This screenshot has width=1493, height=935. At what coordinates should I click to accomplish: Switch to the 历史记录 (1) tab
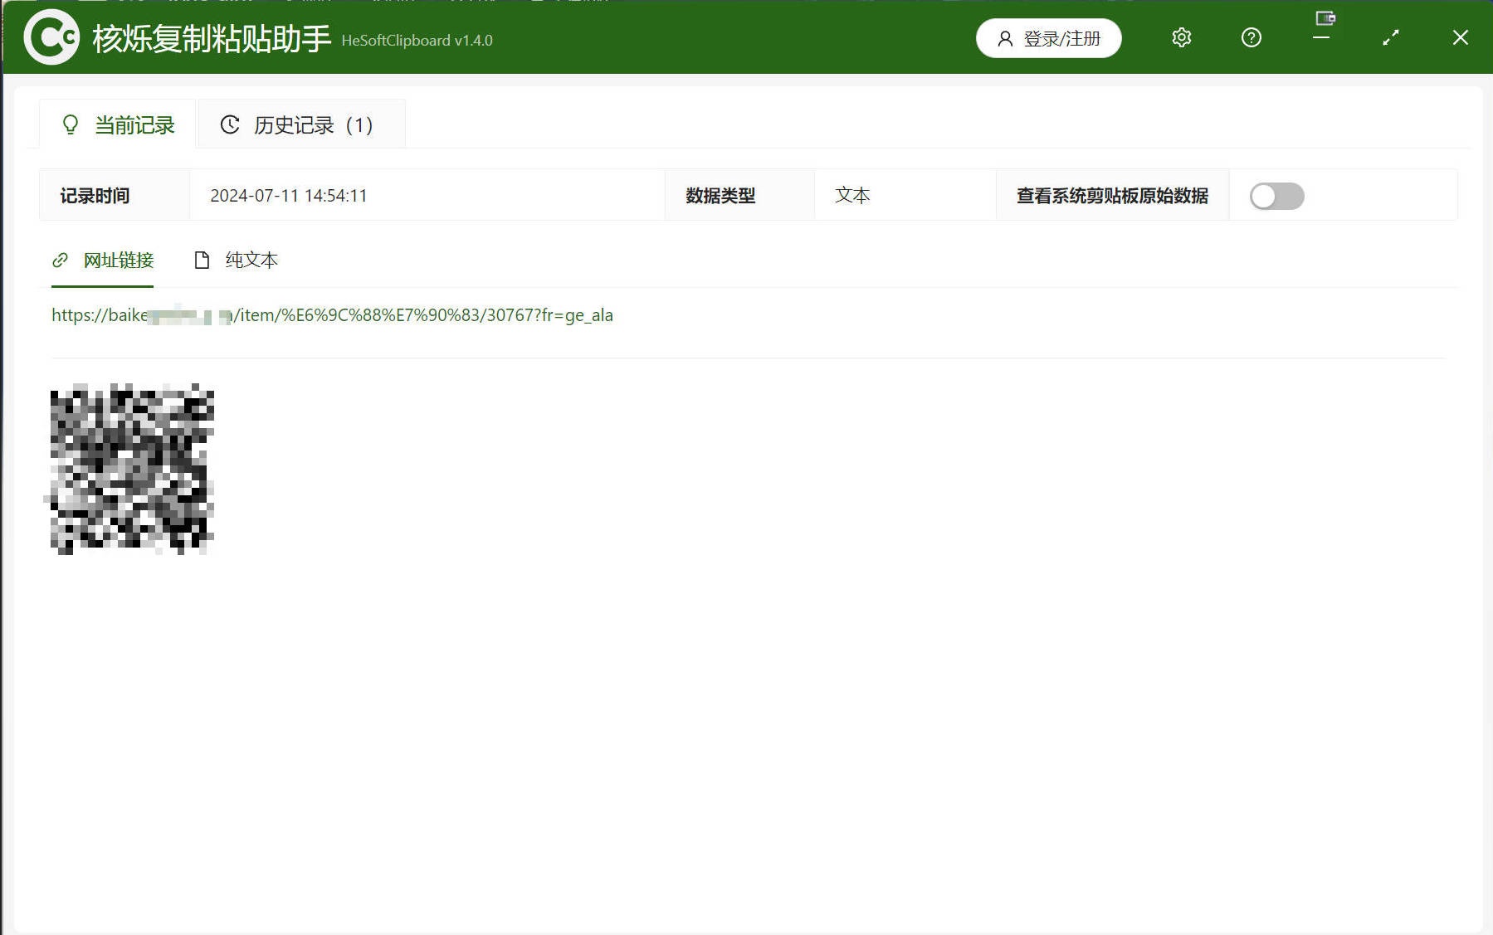[301, 124]
